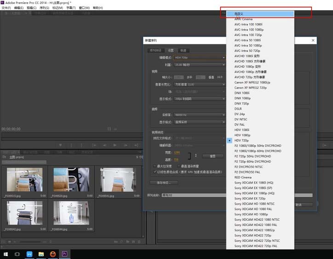Image resolution: width=333 pixels, height=259 pixels.
Task: Open the Windows Start menu
Action: 6,254
